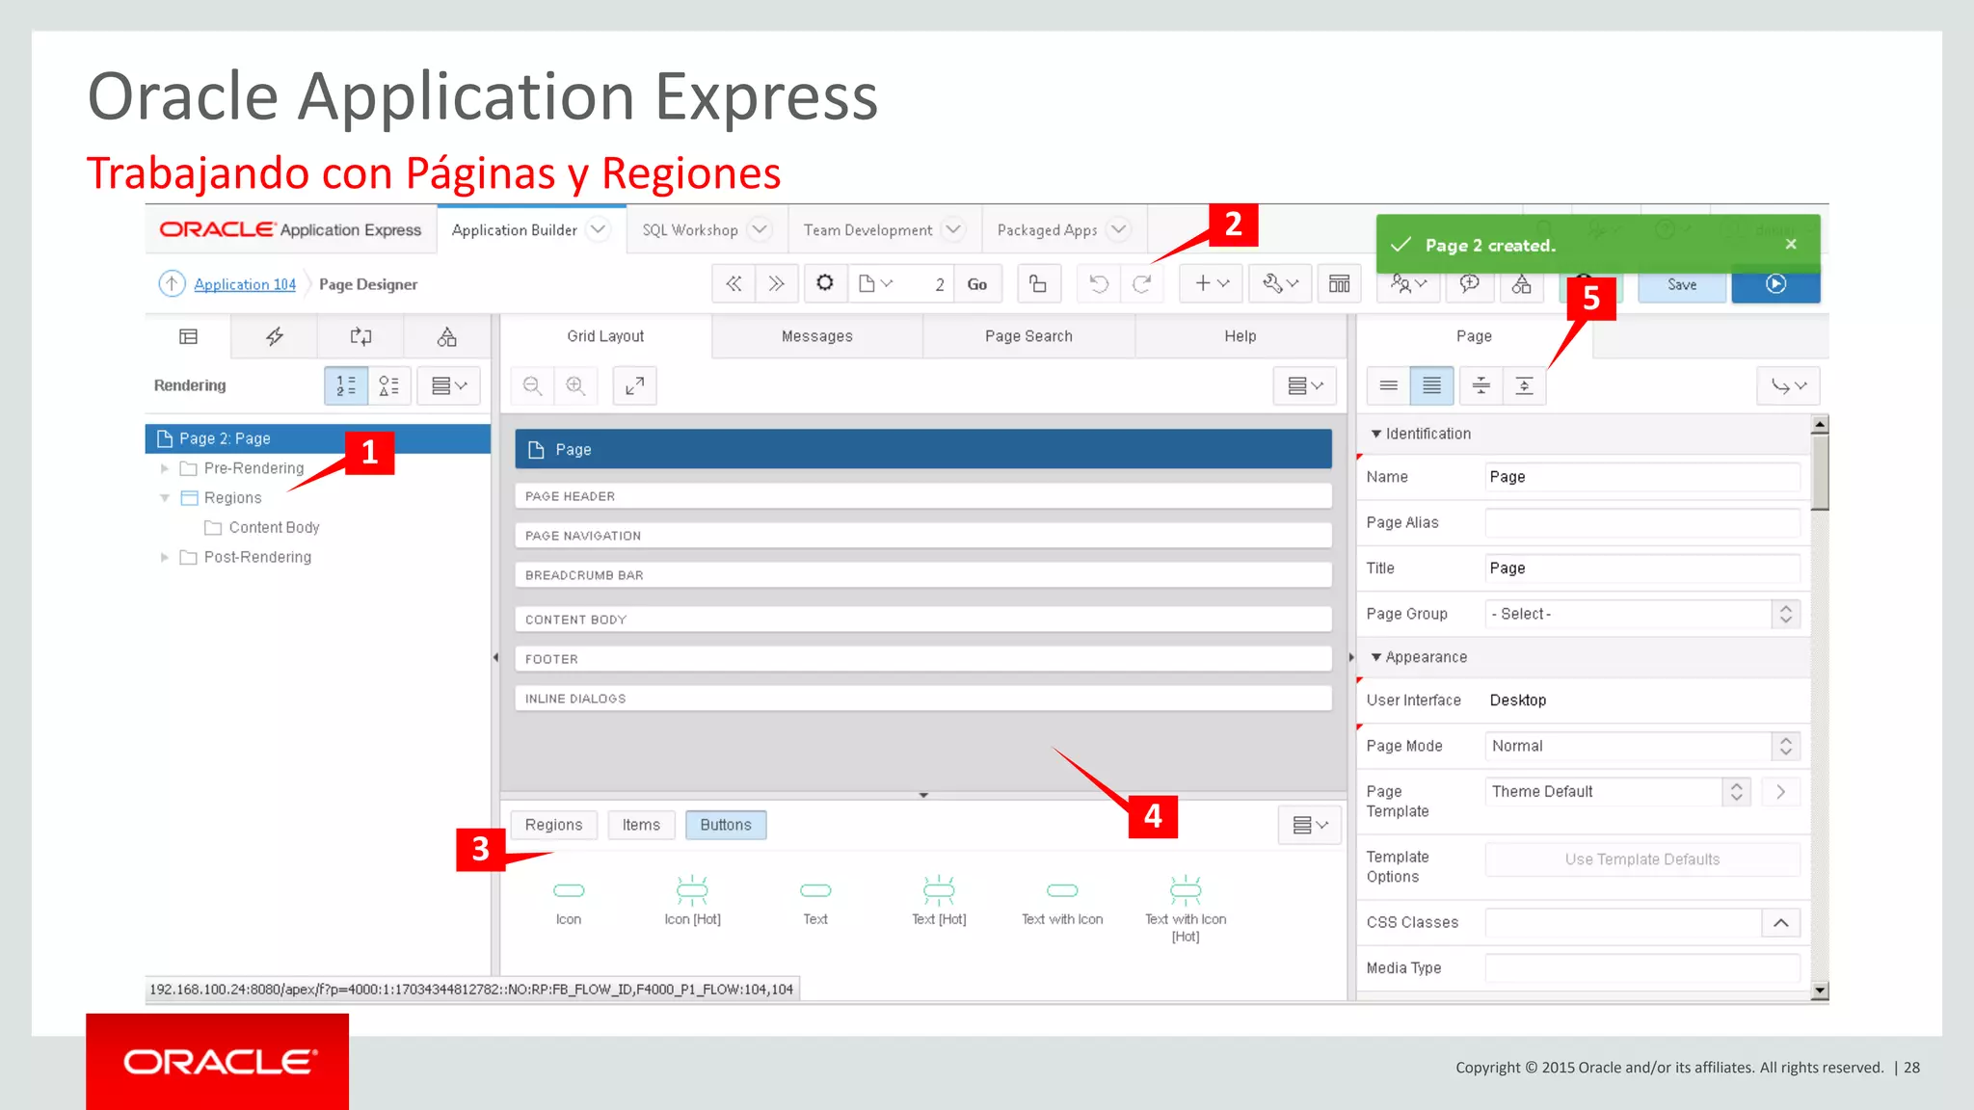Redo the last change
This screenshot has height=1110, width=1974.
(1142, 284)
